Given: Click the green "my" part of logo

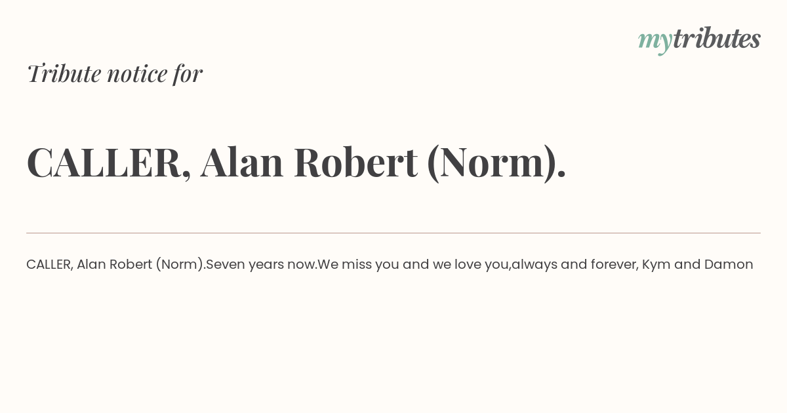Looking at the screenshot, I should (655, 42).
